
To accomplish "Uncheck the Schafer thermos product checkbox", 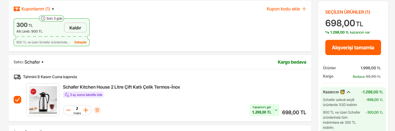I will tap(17, 100).
